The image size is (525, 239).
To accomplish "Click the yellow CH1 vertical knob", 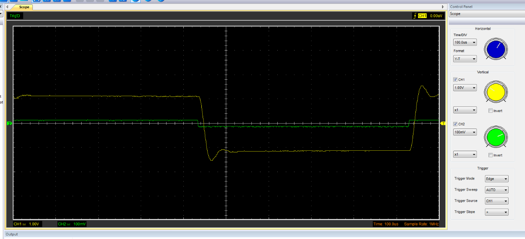I will click(x=496, y=92).
